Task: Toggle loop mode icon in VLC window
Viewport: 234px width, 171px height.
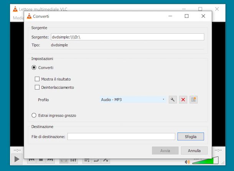Action: tap(96, 160)
